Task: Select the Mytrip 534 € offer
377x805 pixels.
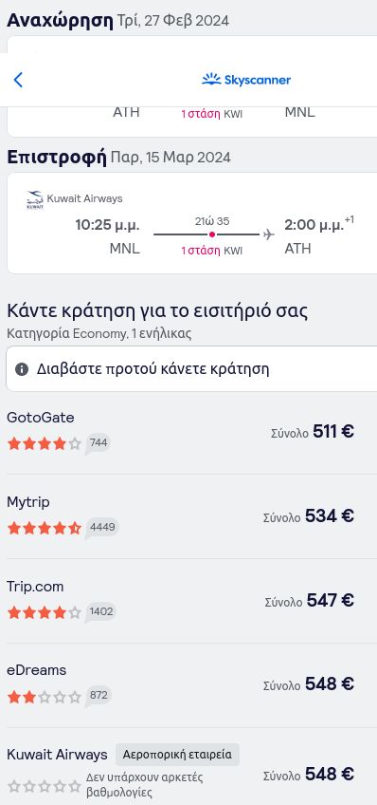Action: (x=188, y=516)
